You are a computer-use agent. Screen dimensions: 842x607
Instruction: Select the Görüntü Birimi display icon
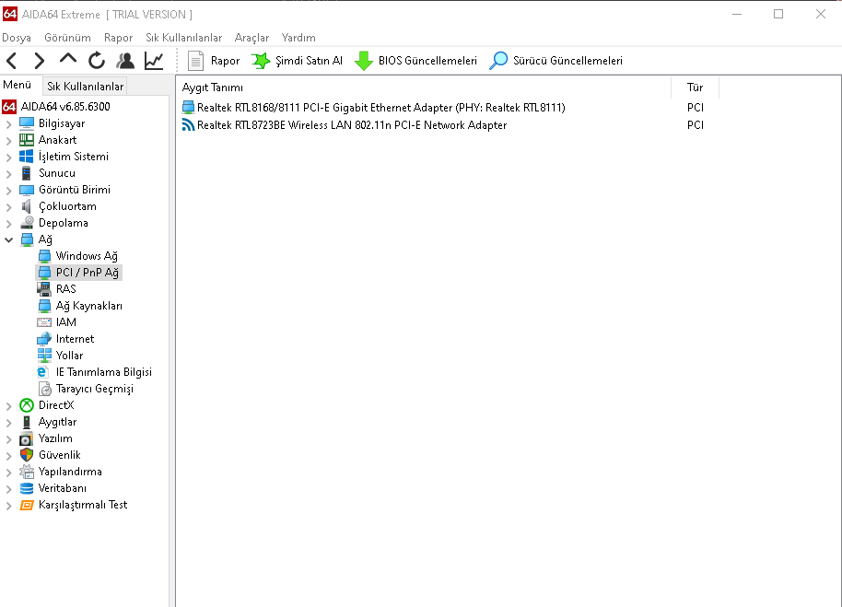click(27, 190)
